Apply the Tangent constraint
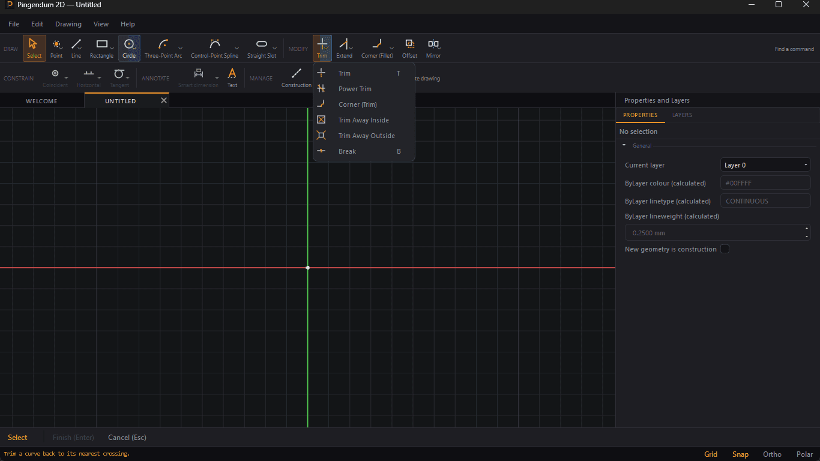 tap(119, 77)
